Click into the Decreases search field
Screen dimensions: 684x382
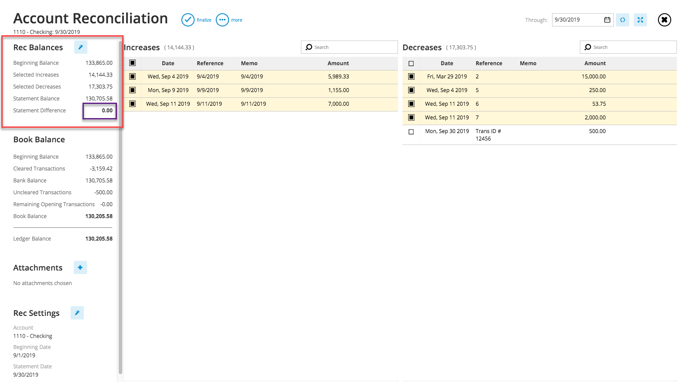click(628, 47)
